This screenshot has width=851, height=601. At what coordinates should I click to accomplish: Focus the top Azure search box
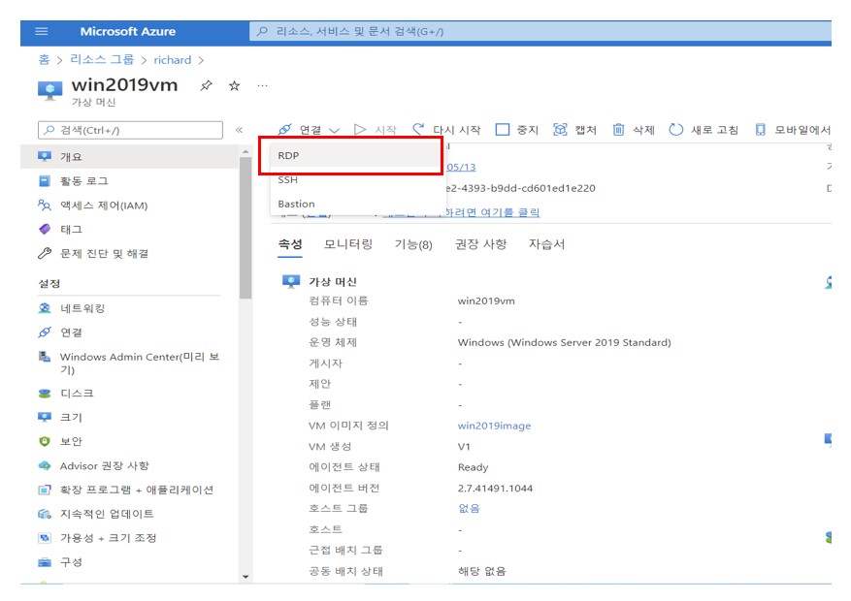click(540, 31)
